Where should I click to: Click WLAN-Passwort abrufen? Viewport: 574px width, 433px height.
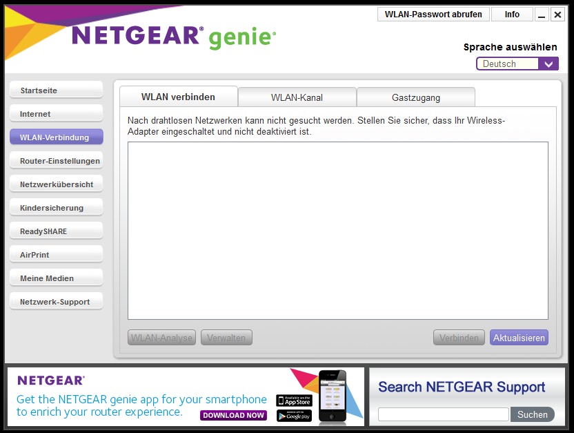tap(433, 15)
